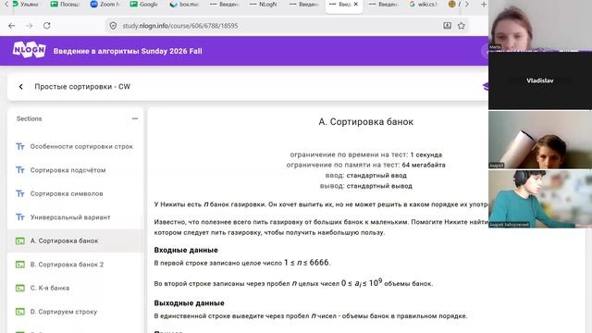Bookmark this page with the star
The width and height of the screenshot is (592, 333).
tap(461, 26)
